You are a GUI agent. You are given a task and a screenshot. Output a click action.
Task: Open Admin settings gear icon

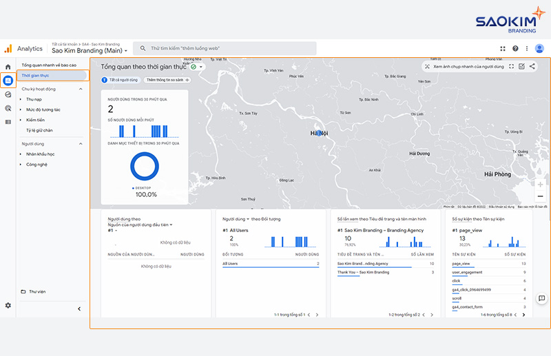coord(8,306)
